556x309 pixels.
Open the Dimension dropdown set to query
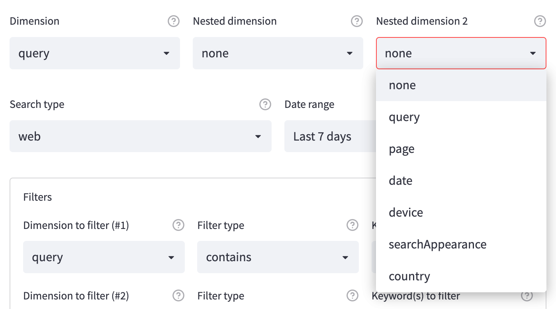click(x=95, y=53)
